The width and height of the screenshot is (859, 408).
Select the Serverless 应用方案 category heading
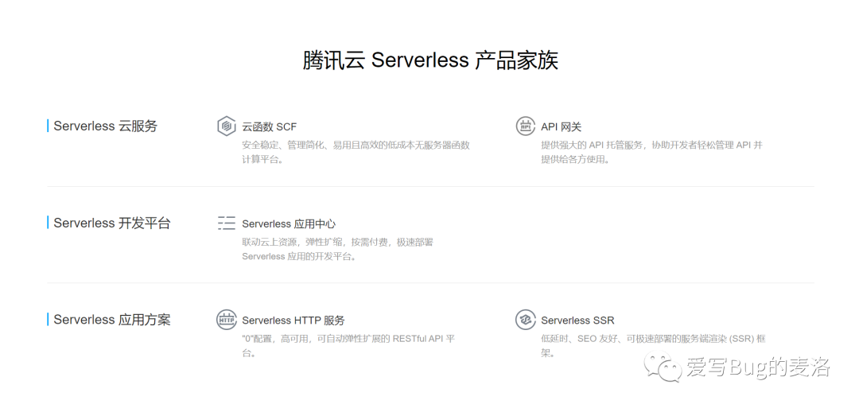(x=112, y=320)
